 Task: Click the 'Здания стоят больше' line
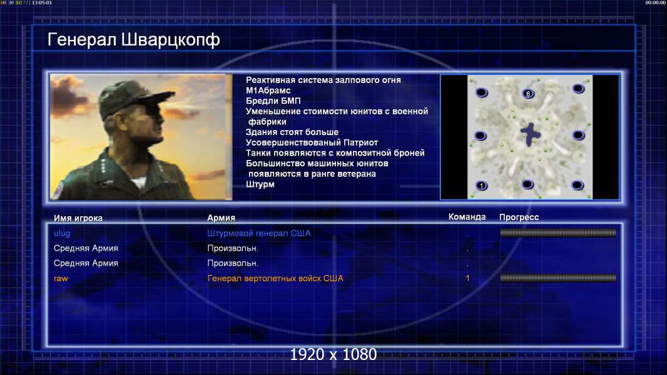292,132
